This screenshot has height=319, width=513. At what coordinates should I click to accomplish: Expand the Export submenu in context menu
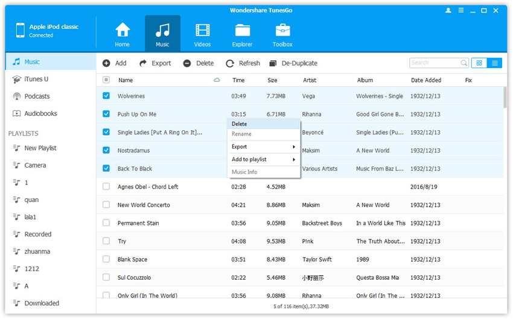tap(264, 147)
